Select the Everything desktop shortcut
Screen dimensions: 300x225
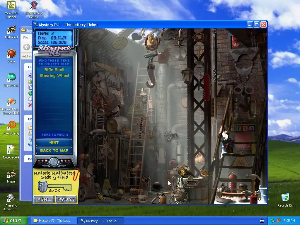click(11, 128)
